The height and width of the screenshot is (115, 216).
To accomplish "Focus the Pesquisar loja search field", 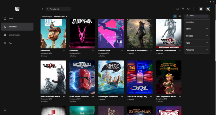I will coord(58,9).
